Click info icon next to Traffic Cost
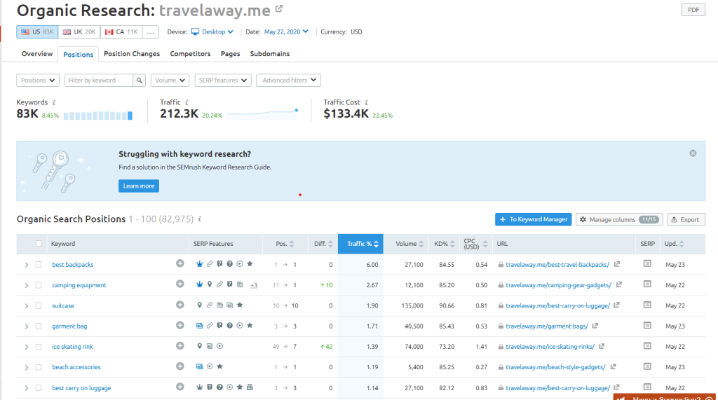The image size is (718, 400). [367, 102]
